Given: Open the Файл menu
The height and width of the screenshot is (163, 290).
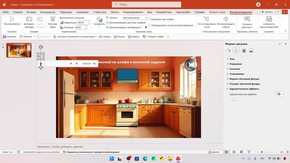Looking at the screenshot, I should pyautogui.click(x=6, y=12).
